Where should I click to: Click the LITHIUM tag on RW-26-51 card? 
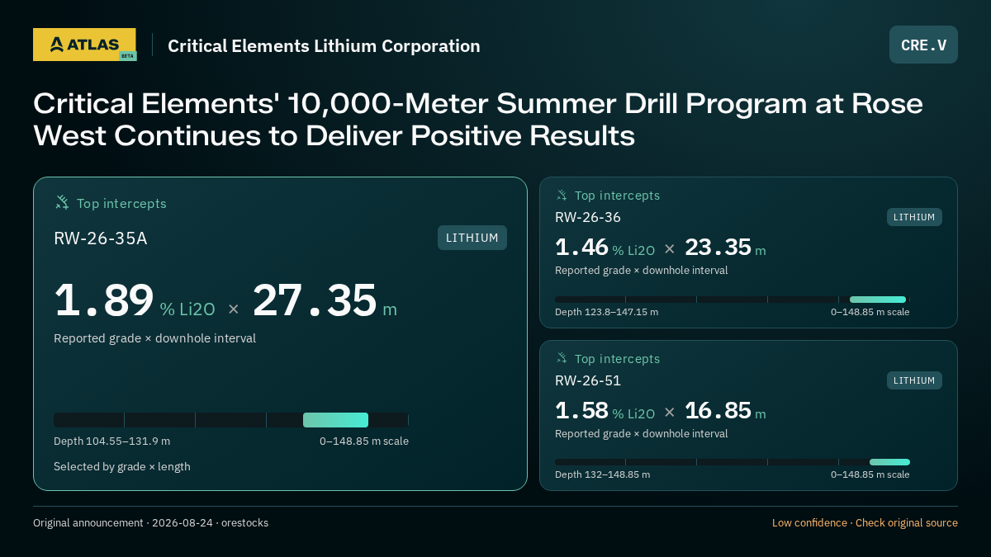point(914,380)
